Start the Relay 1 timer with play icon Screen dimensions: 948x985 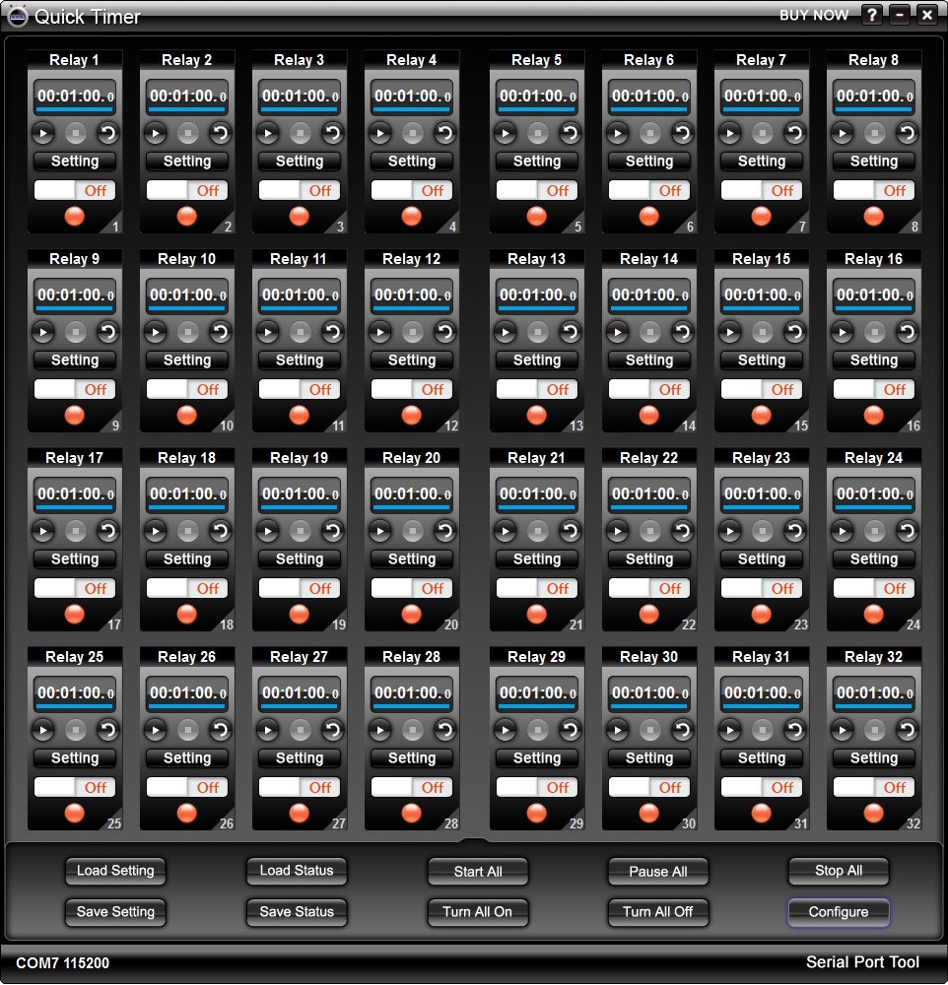click(x=42, y=133)
